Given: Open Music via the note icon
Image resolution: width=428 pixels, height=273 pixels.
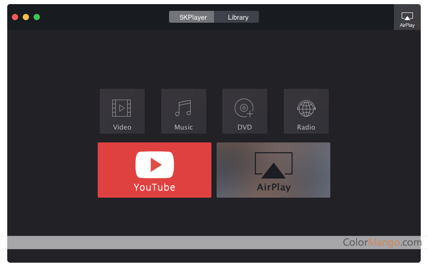Looking at the screenshot, I should [x=183, y=108].
